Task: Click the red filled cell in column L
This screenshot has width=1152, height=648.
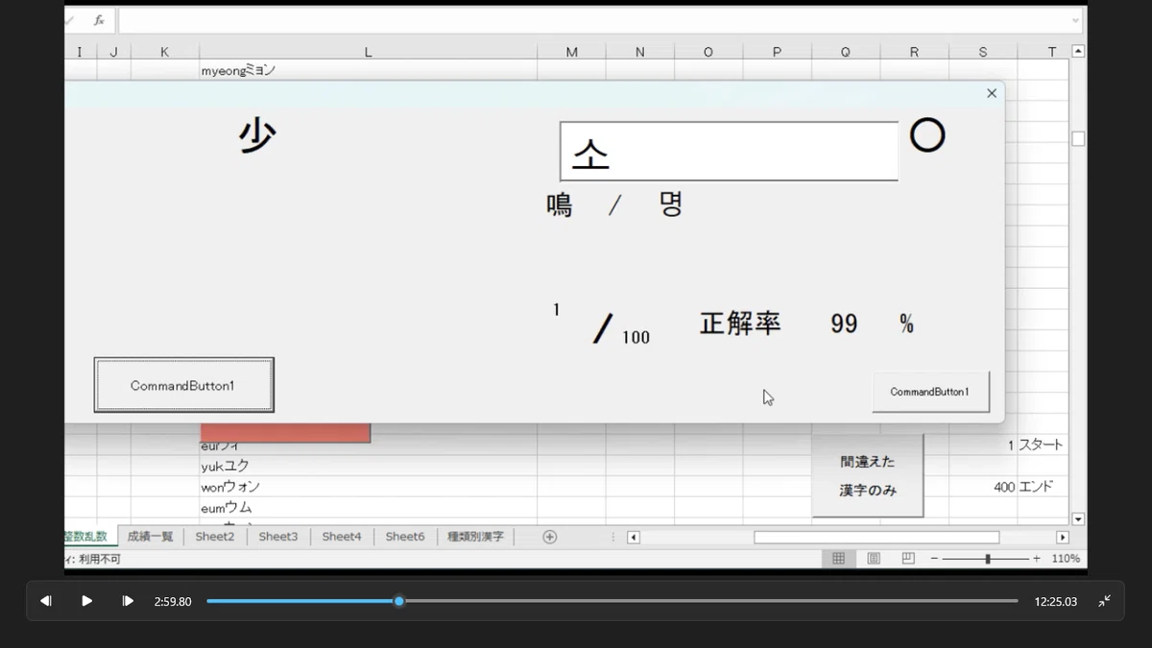Action: (x=285, y=433)
